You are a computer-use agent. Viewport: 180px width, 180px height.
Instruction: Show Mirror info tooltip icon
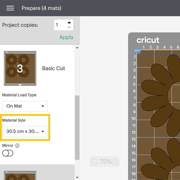point(17,146)
